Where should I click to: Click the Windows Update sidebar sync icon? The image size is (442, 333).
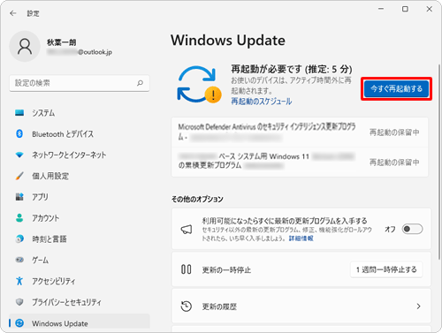[x=19, y=323]
